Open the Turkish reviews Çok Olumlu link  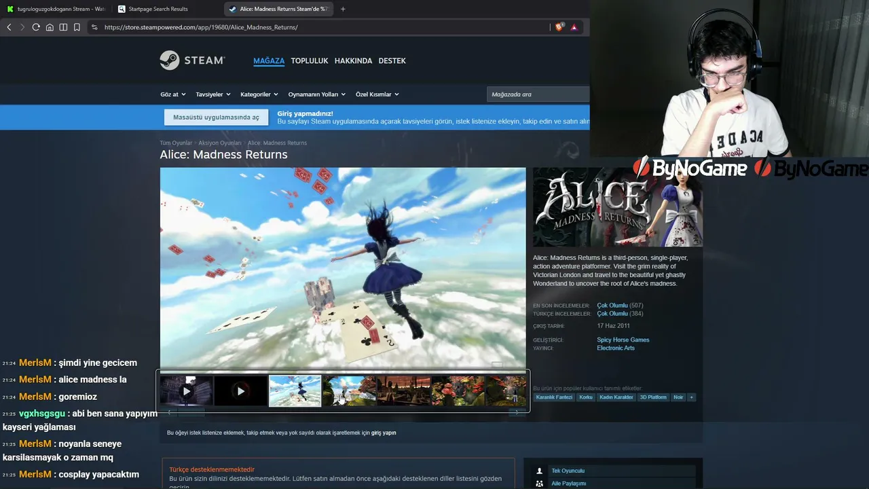[x=612, y=314]
